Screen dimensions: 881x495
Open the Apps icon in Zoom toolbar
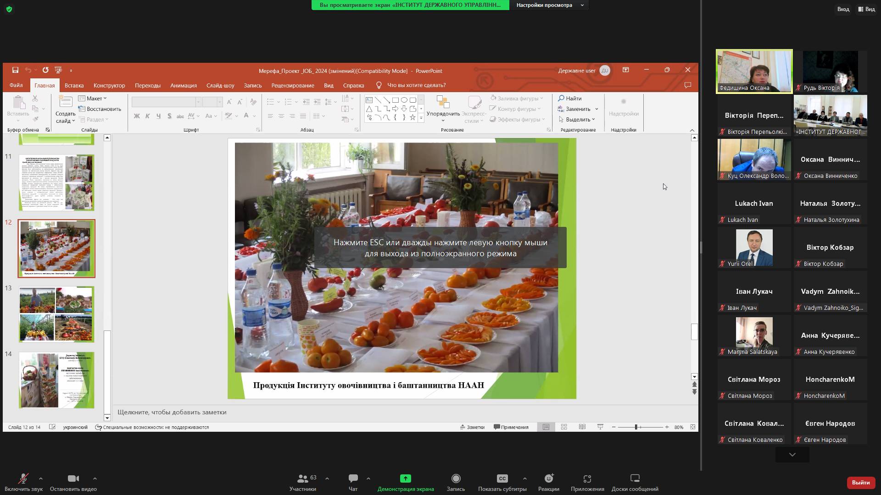587,479
